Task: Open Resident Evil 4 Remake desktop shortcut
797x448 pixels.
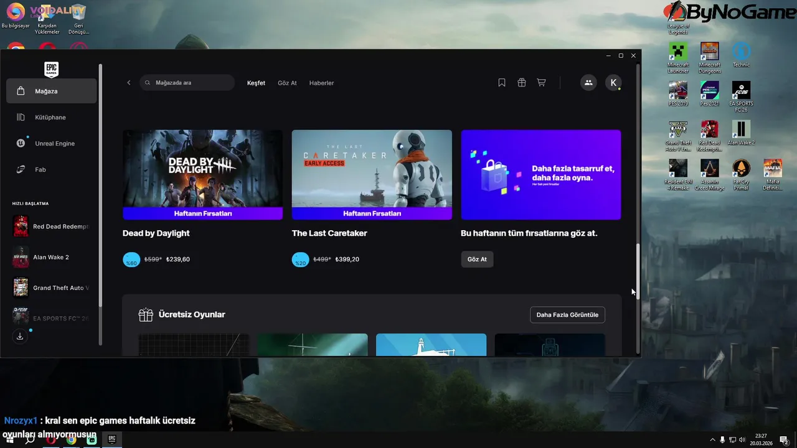Action: coord(678,175)
